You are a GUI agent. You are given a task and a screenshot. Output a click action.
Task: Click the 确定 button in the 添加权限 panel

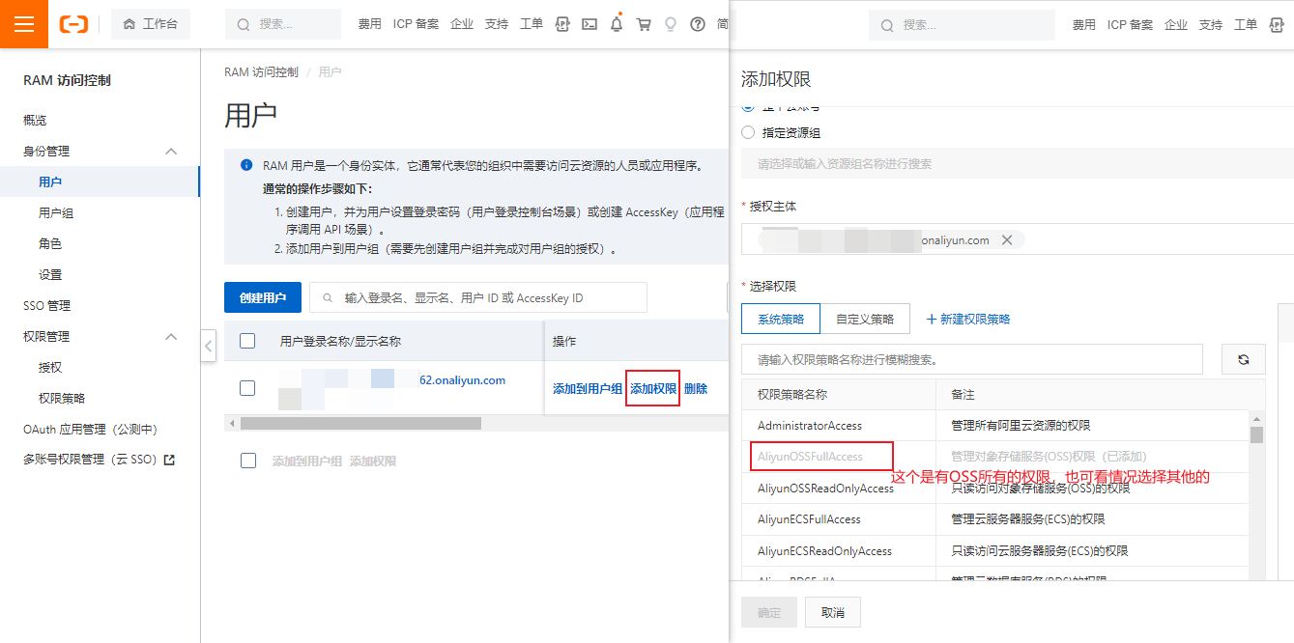(x=769, y=612)
